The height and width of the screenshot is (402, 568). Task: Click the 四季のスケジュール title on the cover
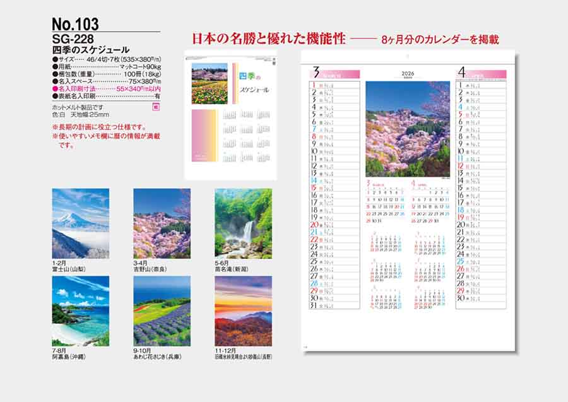(254, 83)
